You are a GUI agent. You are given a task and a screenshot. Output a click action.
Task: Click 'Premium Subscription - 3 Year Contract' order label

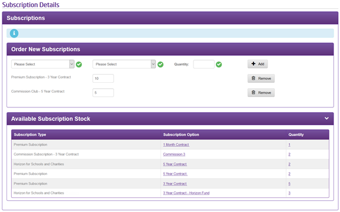pyautogui.click(x=41, y=77)
